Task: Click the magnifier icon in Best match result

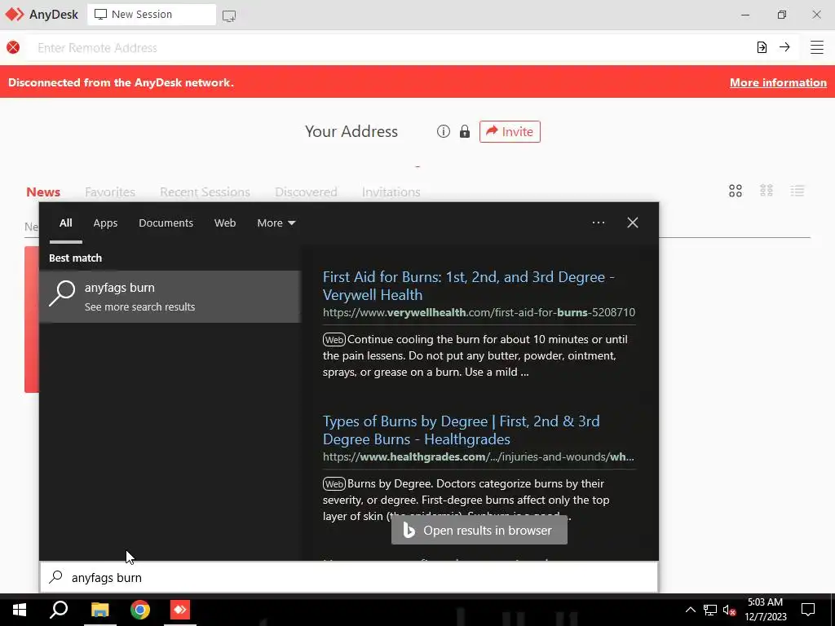Action: pyautogui.click(x=62, y=293)
